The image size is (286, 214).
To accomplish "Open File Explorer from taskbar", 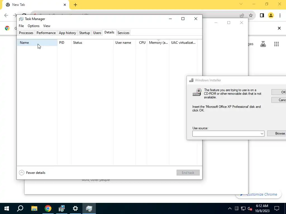I will [x=34, y=208].
